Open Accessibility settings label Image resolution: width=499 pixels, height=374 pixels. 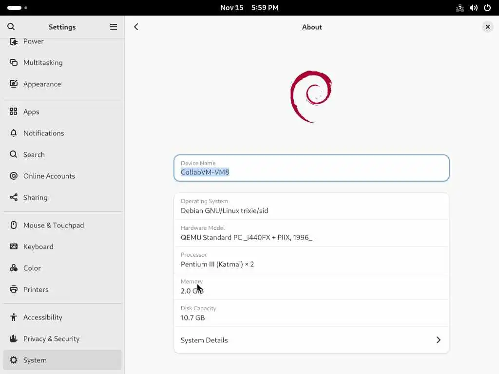click(43, 317)
